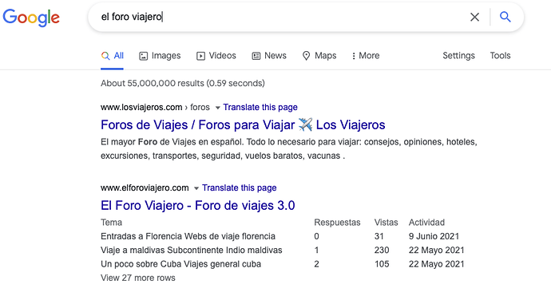This screenshot has width=551, height=292.
Task: Switch to the Maps tab
Action: point(319,56)
